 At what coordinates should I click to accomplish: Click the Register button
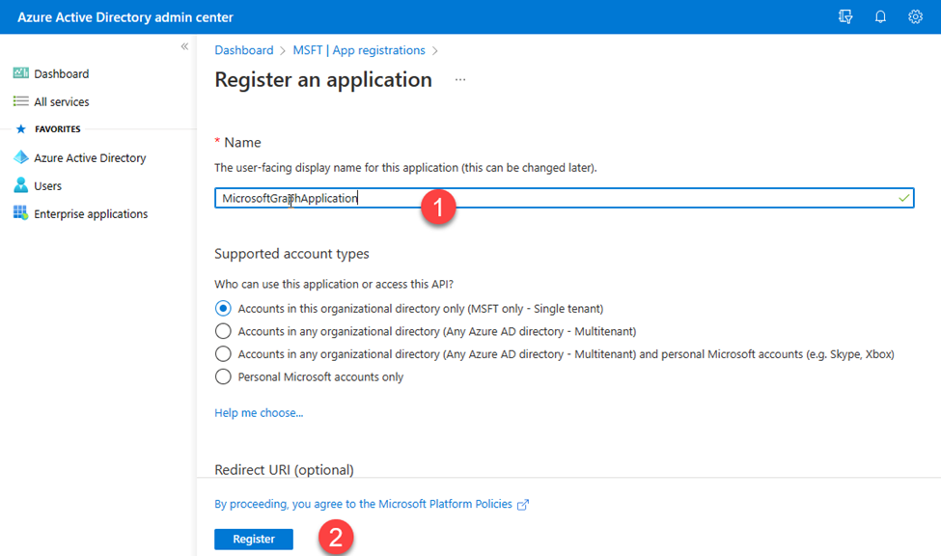click(254, 540)
